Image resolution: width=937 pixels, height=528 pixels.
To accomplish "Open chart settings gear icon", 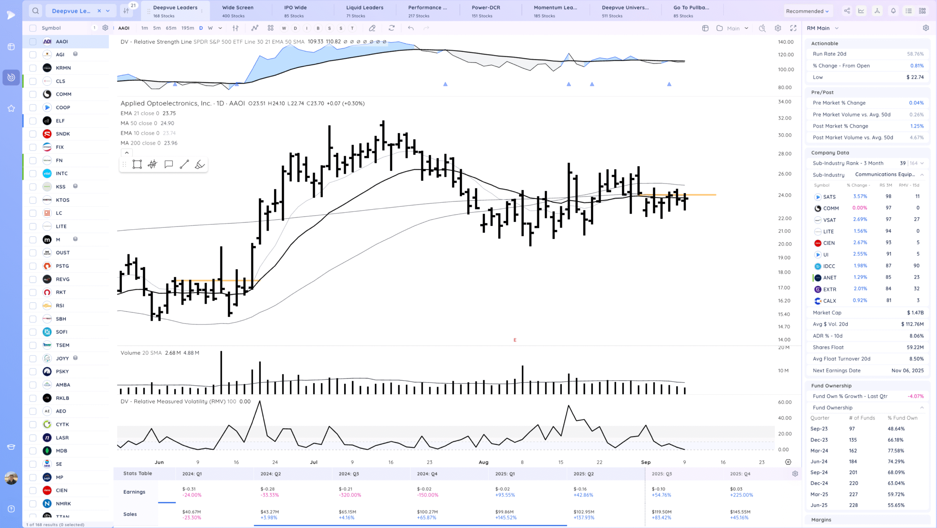I will [778, 28].
